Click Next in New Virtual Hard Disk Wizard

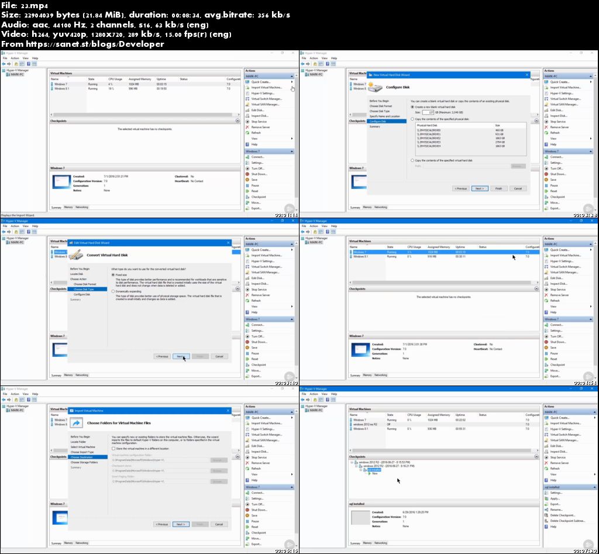click(x=480, y=188)
